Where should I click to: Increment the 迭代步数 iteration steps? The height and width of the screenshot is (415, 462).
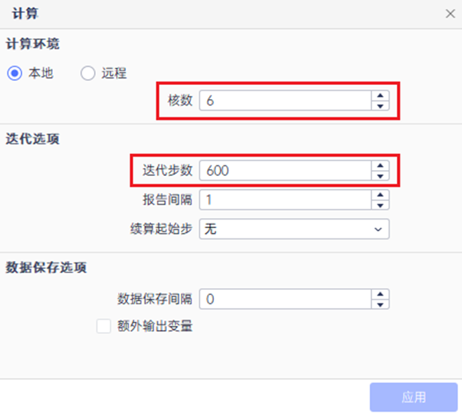380,165
